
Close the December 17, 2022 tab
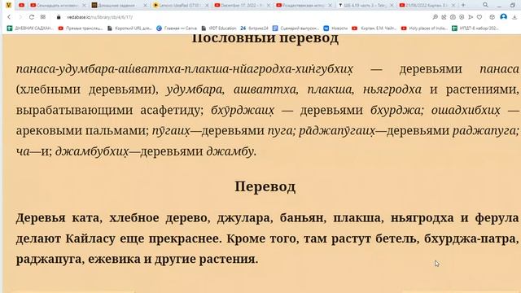point(269,6)
